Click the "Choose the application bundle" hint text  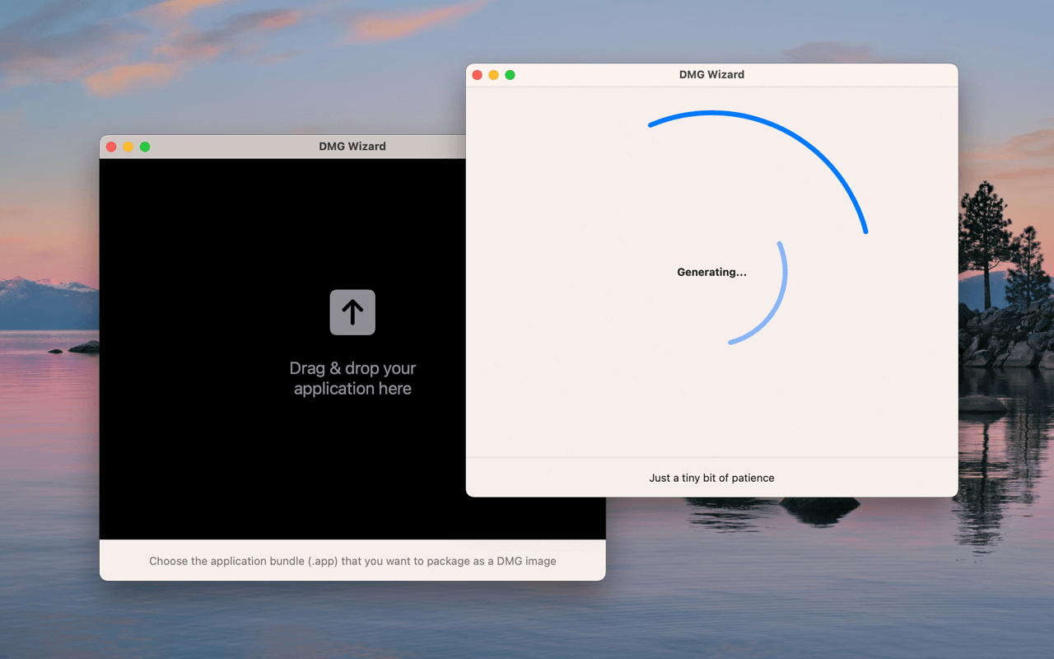(x=352, y=561)
